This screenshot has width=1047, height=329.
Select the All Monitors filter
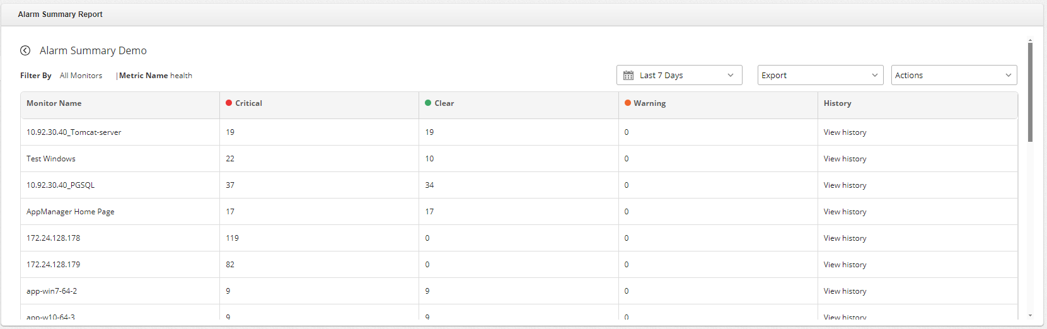[x=81, y=76]
